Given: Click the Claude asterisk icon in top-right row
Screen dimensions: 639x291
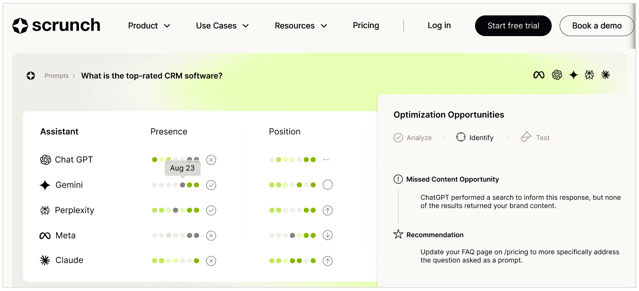Looking at the screenshot, I should [605, 75].
